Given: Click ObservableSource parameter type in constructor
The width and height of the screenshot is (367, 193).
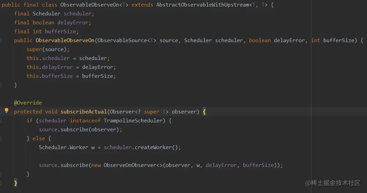Looking at the screenshot, I should pyautogui.click(x=122, y=40).
